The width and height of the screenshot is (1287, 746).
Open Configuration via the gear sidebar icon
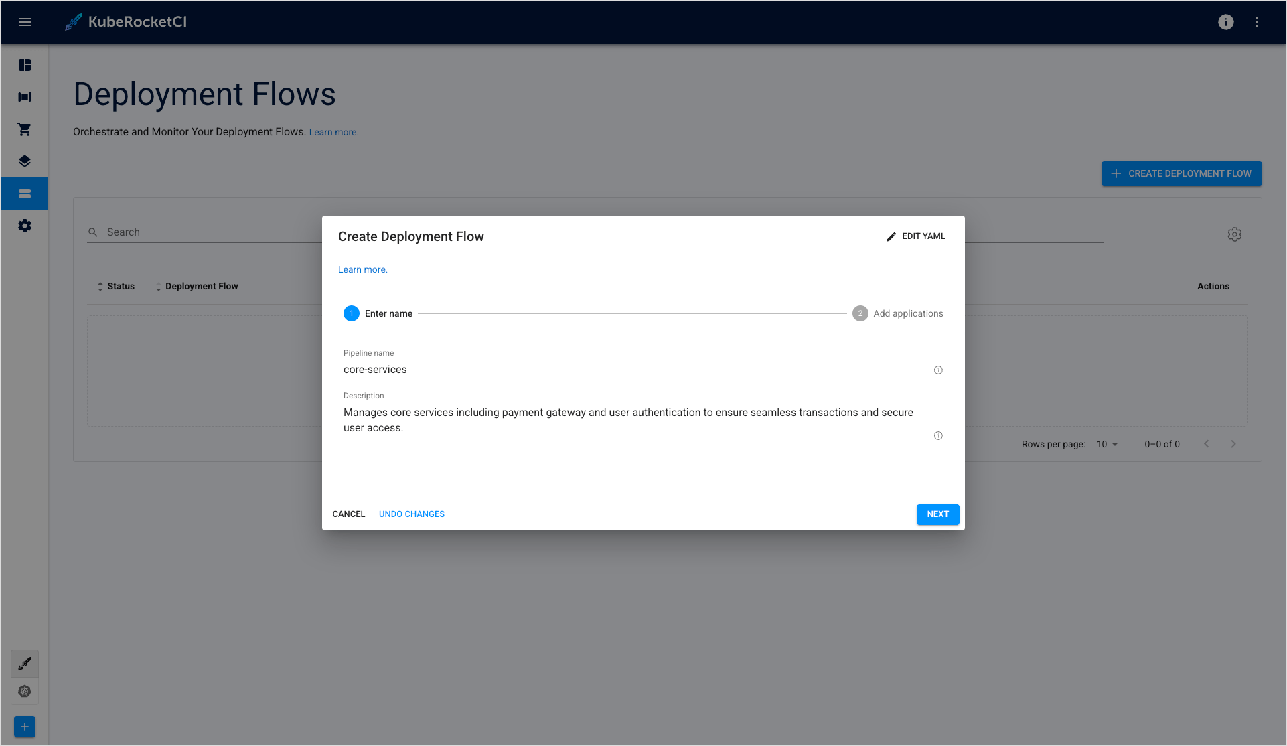tap(25, 226)
